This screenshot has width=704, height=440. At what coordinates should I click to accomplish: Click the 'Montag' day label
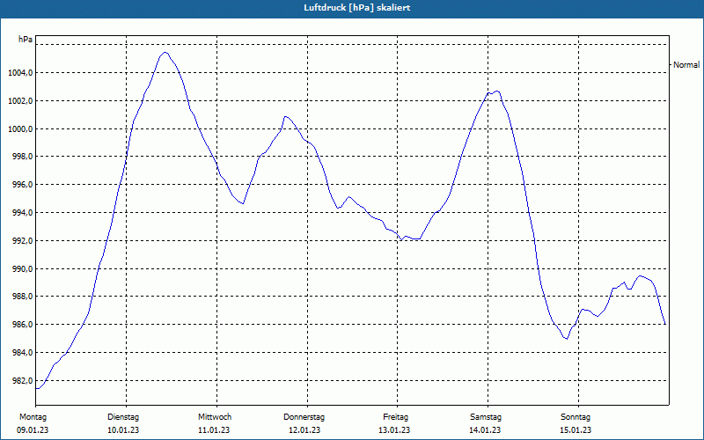pyautogui.click(x=33, y=417)
